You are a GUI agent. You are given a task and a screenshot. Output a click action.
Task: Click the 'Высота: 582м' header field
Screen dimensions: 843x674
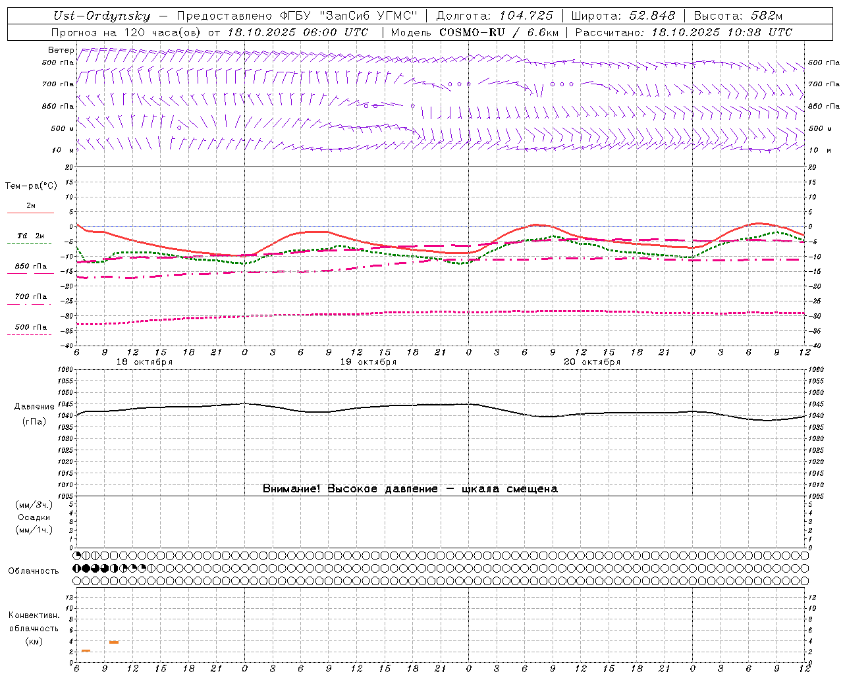(738, 16)
